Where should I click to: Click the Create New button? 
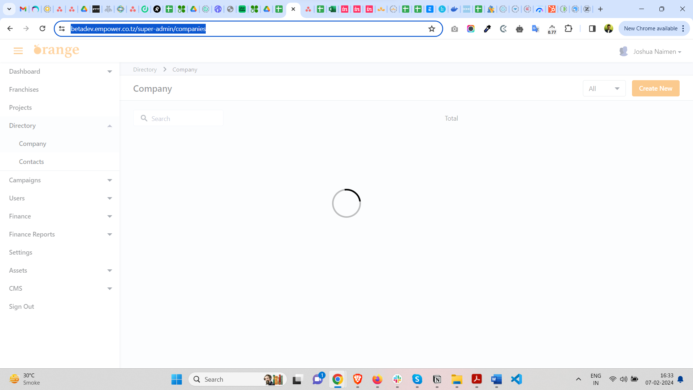tap(655, 88)
